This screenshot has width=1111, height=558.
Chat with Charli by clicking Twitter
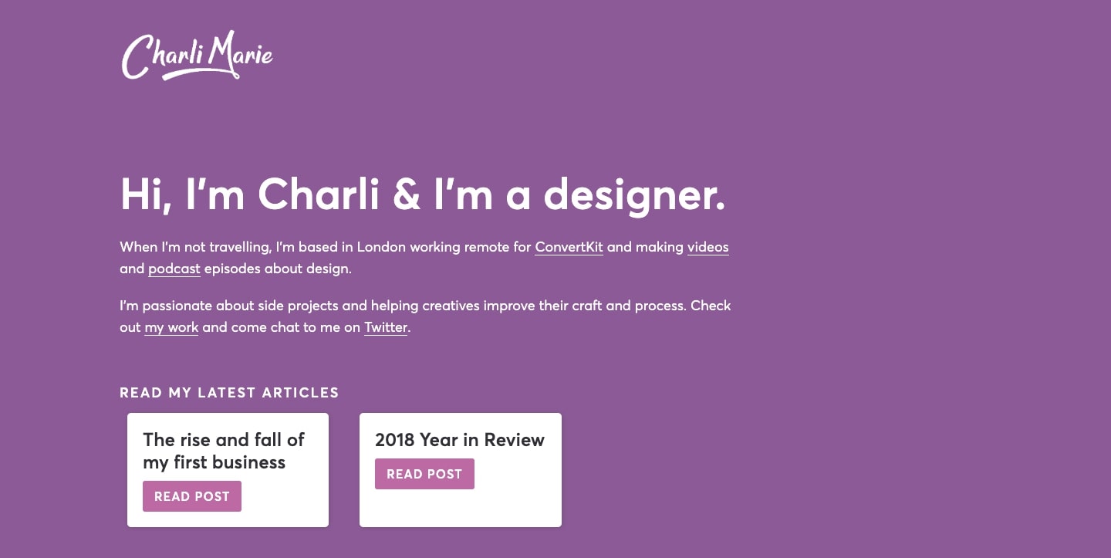(385, 327)
